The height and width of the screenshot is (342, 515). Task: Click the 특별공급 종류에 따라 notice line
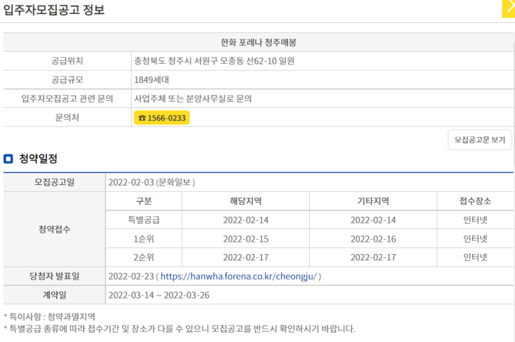pos(180,329)
